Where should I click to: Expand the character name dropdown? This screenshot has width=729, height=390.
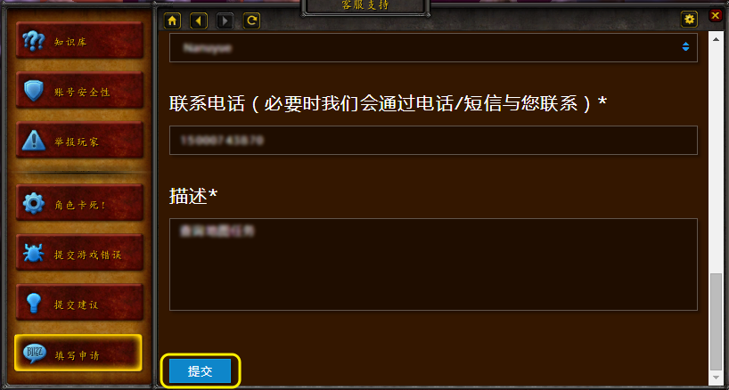(433, 47)
